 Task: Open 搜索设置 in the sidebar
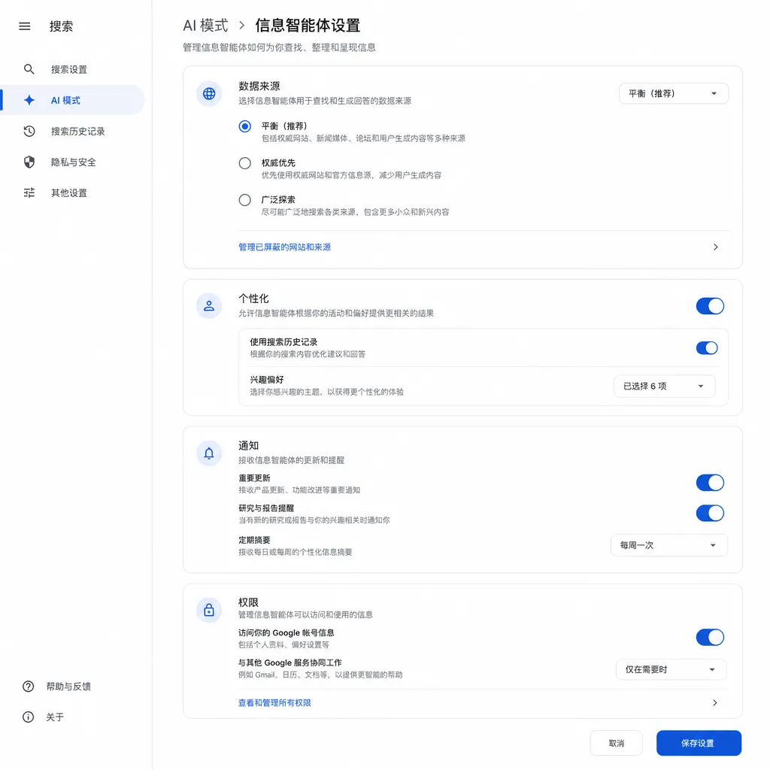pyautogui.click(x=73, y=69)
